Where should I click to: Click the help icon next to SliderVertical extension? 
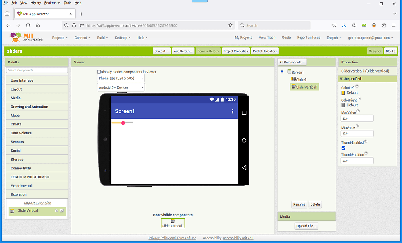coord(56,210)
